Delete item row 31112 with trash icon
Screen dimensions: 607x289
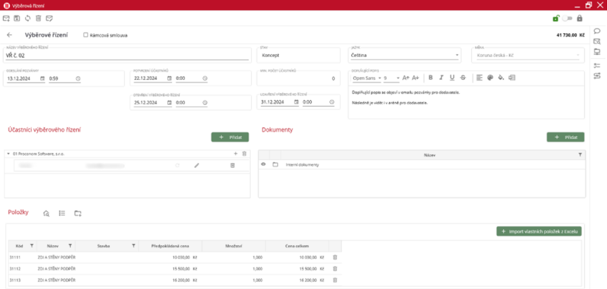(x=335, y=268)
